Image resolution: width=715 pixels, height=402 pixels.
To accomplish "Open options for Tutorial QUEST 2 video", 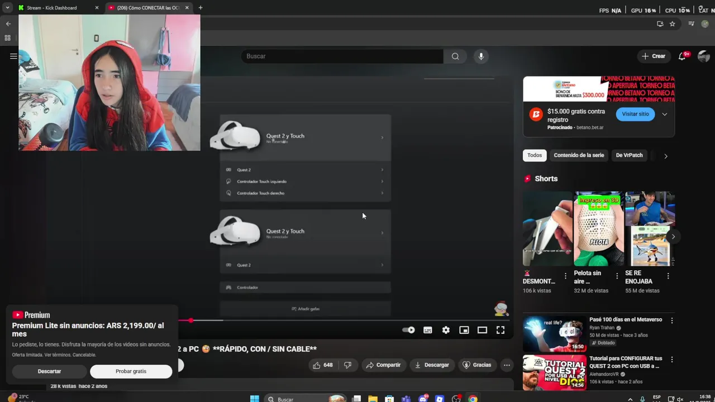I will point(672,360).
